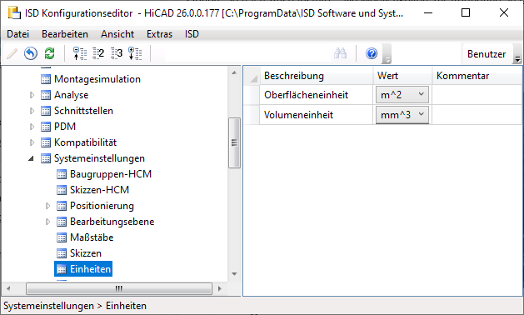Click the horizontal scrollbar right arrow
The width and height of the screenshot is (524, 315).
click(220, 288)
